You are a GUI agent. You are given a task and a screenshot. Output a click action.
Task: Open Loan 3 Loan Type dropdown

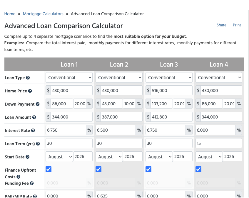[169, 77]
